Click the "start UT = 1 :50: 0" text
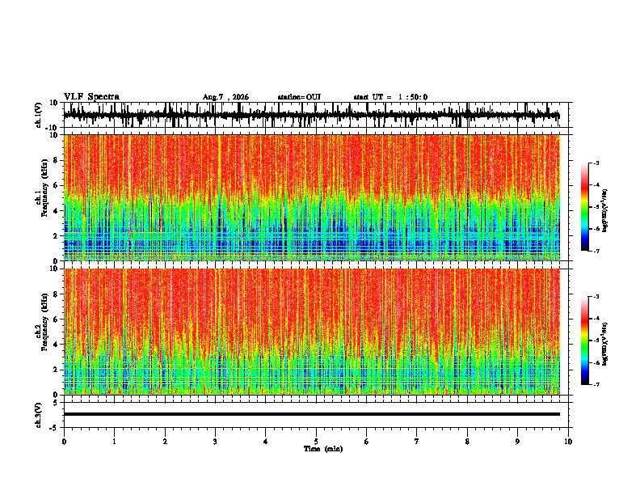This screenshot has height=495, width=640. click(390, 97)
